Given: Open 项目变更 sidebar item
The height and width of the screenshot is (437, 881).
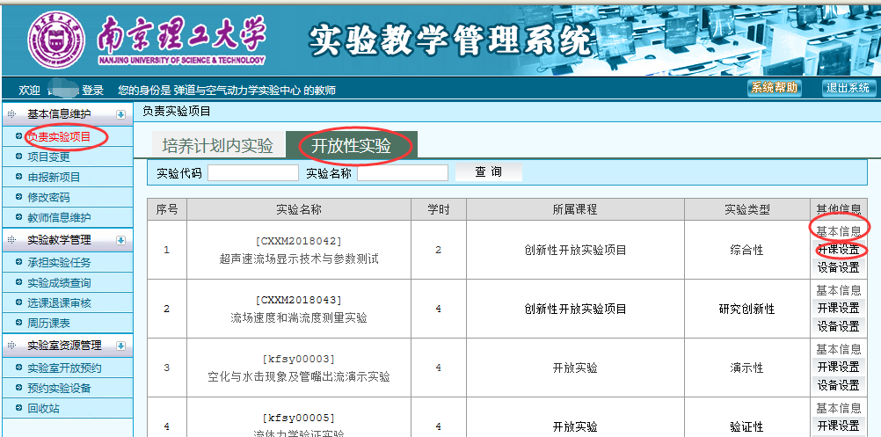Looking at the screenshot, I should (x=48, y=157).
